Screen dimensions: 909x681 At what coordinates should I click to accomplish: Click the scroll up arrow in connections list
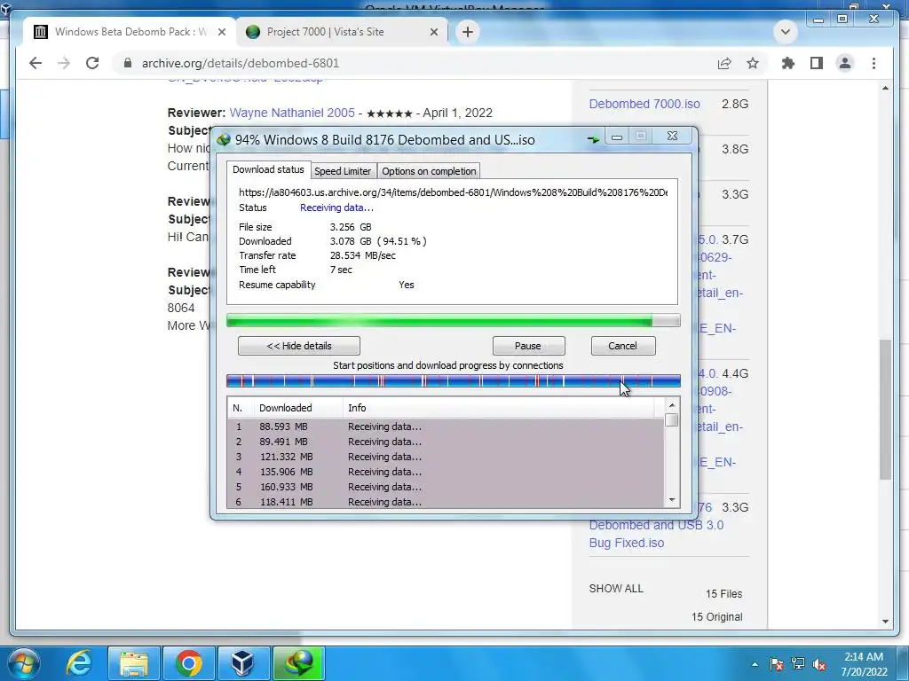[x=672, y=405]
